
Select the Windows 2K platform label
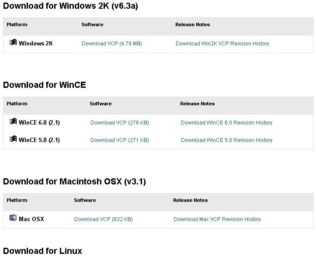click(x=35, y=44)
